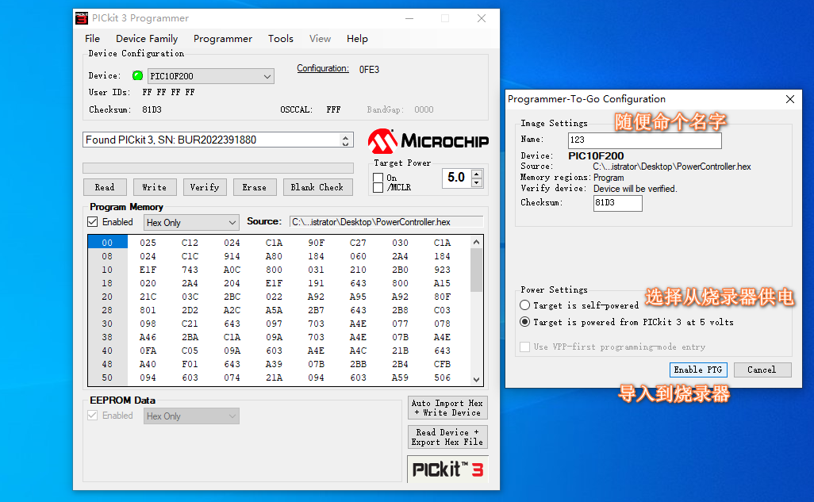Open the File menu

pyautogui.click(x=92, y=38)
